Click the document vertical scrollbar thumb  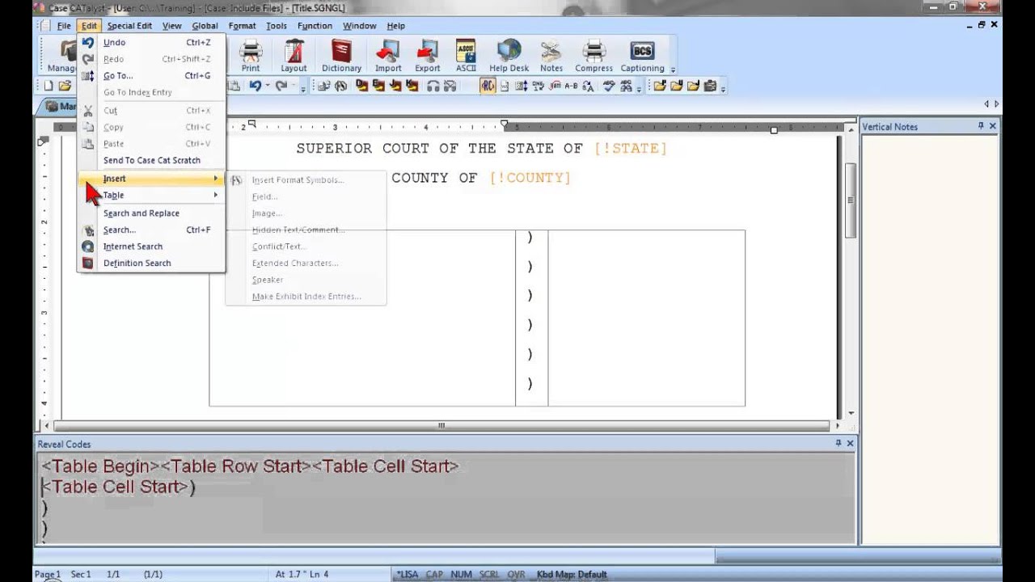tap(850, 200)
